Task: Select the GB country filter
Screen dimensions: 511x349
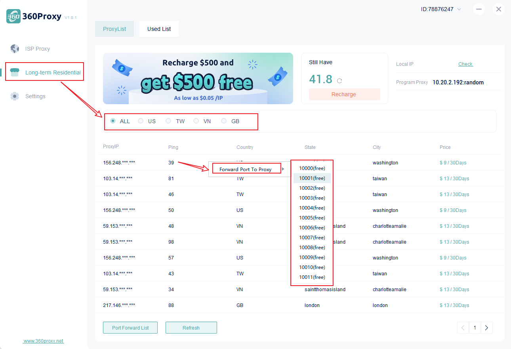Action: tap(224, 121)
